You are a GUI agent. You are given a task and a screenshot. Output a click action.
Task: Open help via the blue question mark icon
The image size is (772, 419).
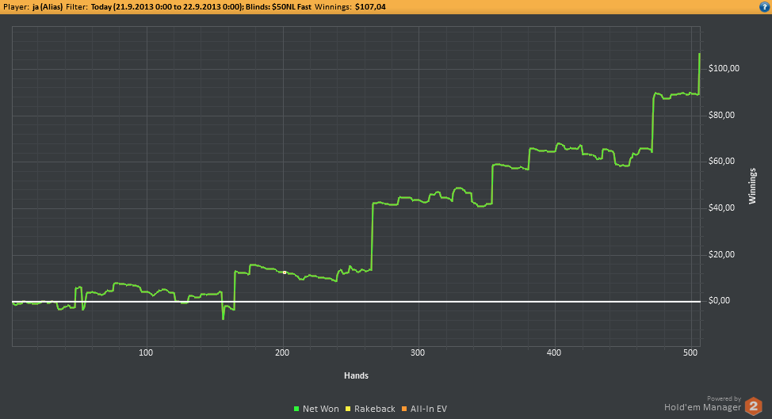pyautogui.click(x=763, y=6)
